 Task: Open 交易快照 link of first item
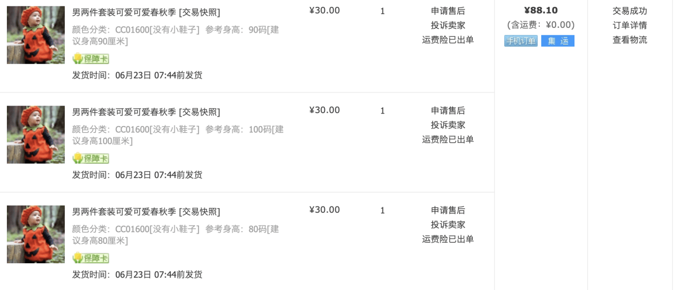(x=200, y=12)
